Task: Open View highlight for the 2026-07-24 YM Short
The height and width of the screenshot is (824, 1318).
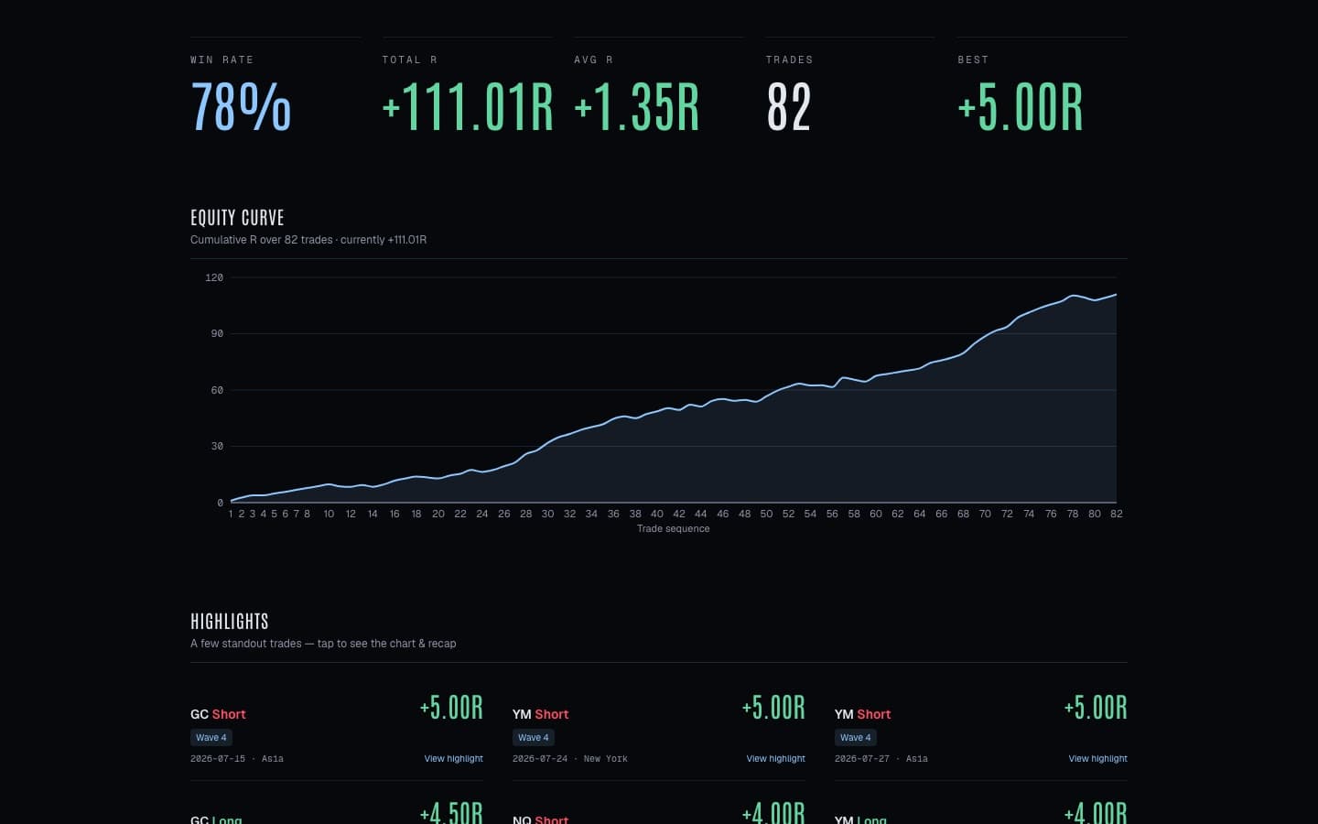Action: (x=775, y=758)
